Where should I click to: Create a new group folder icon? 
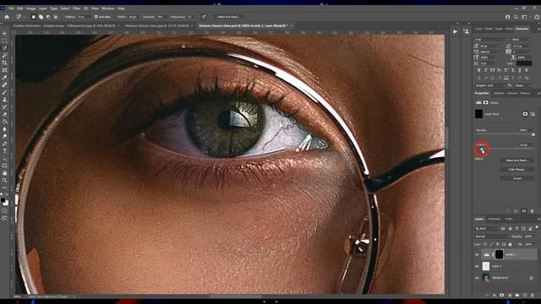coord(517,296)
